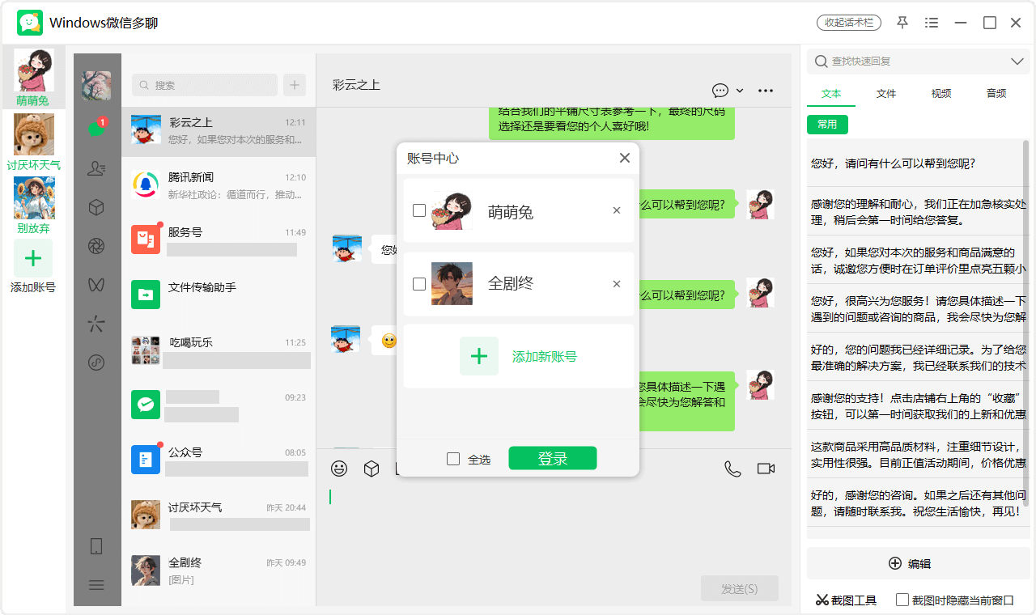1036x615 pixels.
Task: Check the 全剧终 account checkbox
Action: point(419,284)
